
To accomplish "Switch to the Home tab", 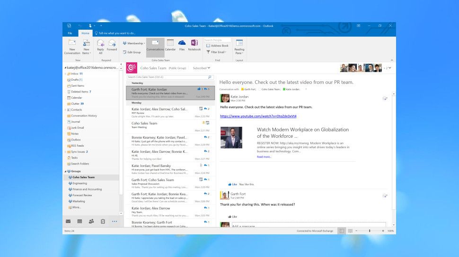I will pyautogui.click(x=86, y=33).
